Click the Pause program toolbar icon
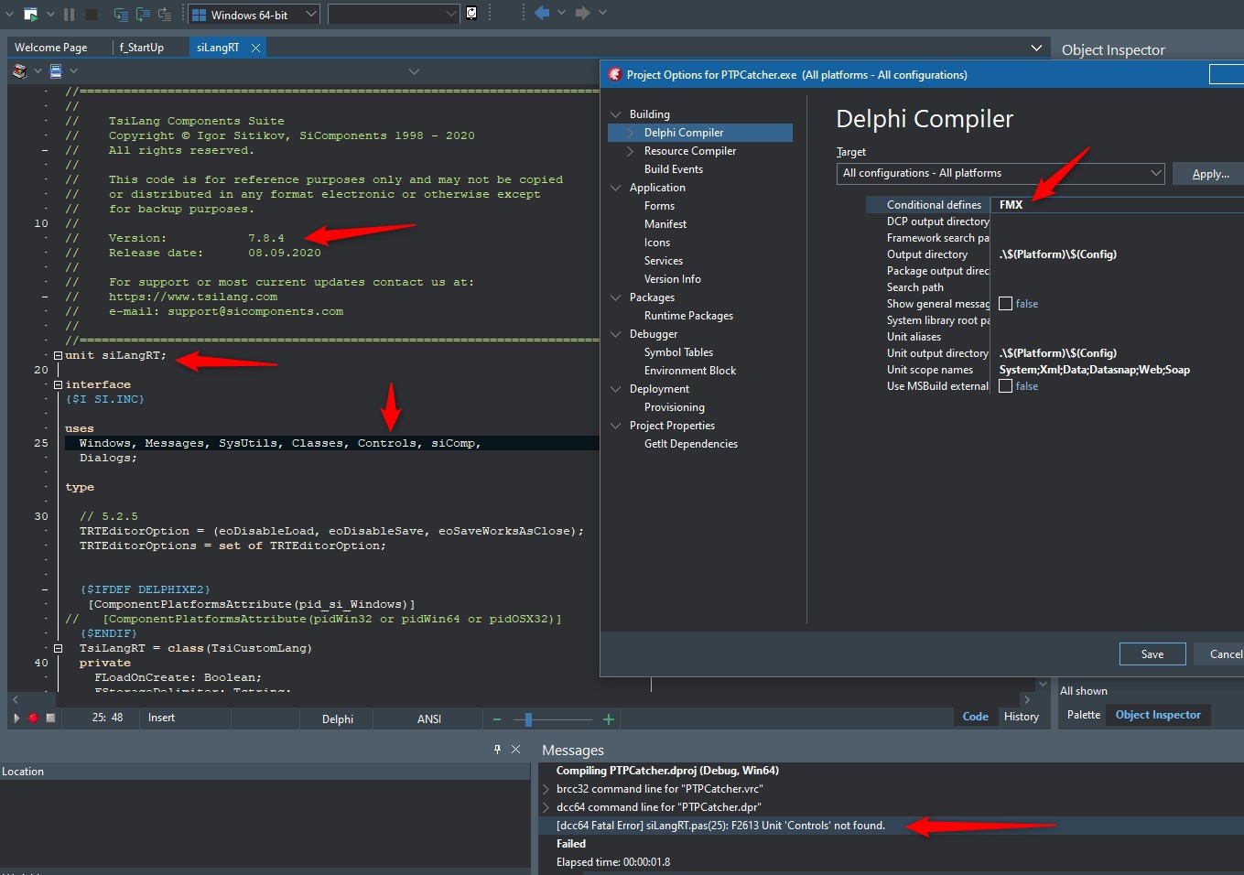The width and height of the screenshot is (1244, 875). pyautogui.click(x=69, y=14)
